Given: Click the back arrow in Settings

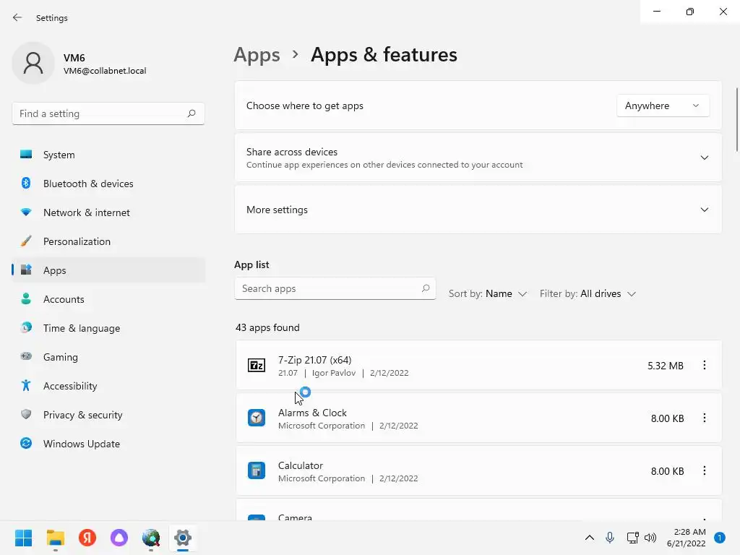Looking at the screenshot, I should pyautogui.click(x=17, y=17).
